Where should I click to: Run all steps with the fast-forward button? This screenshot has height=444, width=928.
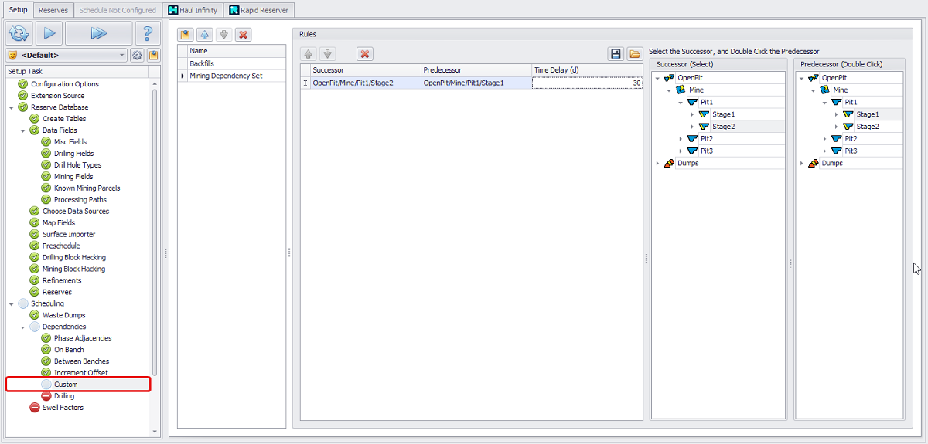click(97, 33)
